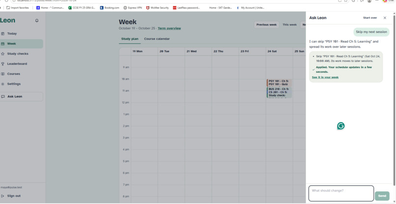Screen dimensions: 396x204
Task: Click Applied schedule updates confirmation text
Action: point(344,69)
